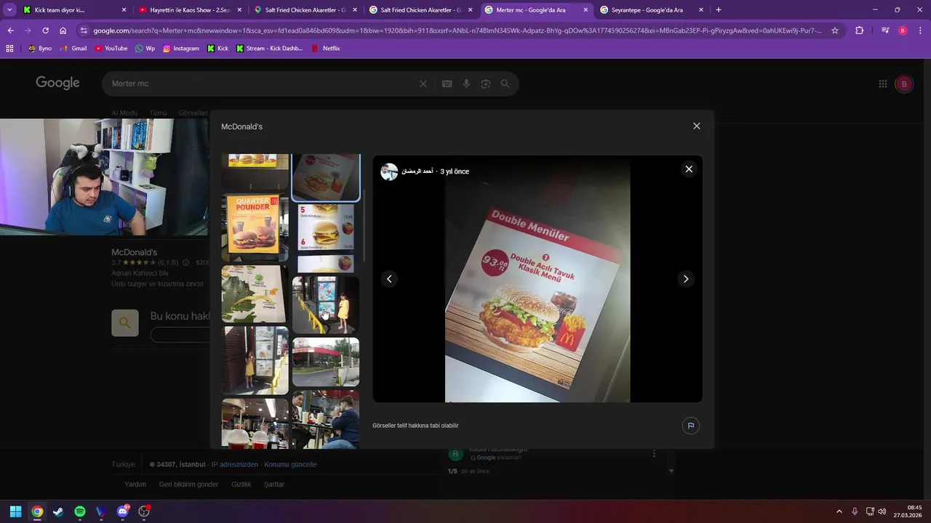931x523 pixels.
Task: Switch to the Seyrantepe Google search tab
Action: point(651,10)
